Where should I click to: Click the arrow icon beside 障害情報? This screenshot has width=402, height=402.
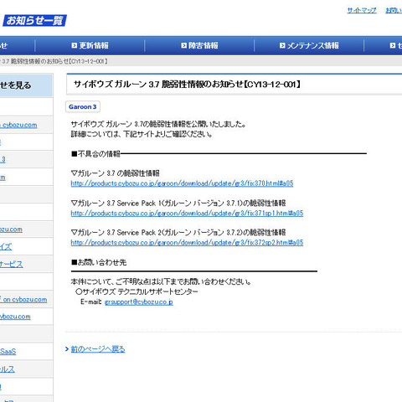tap(183, 45)
